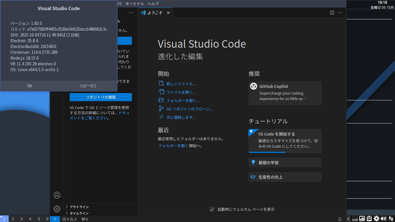The height and width of the screenshot is (222, 395).
Task: Click the clipboard icon in the system tray
Action: [x=369, y=219]
